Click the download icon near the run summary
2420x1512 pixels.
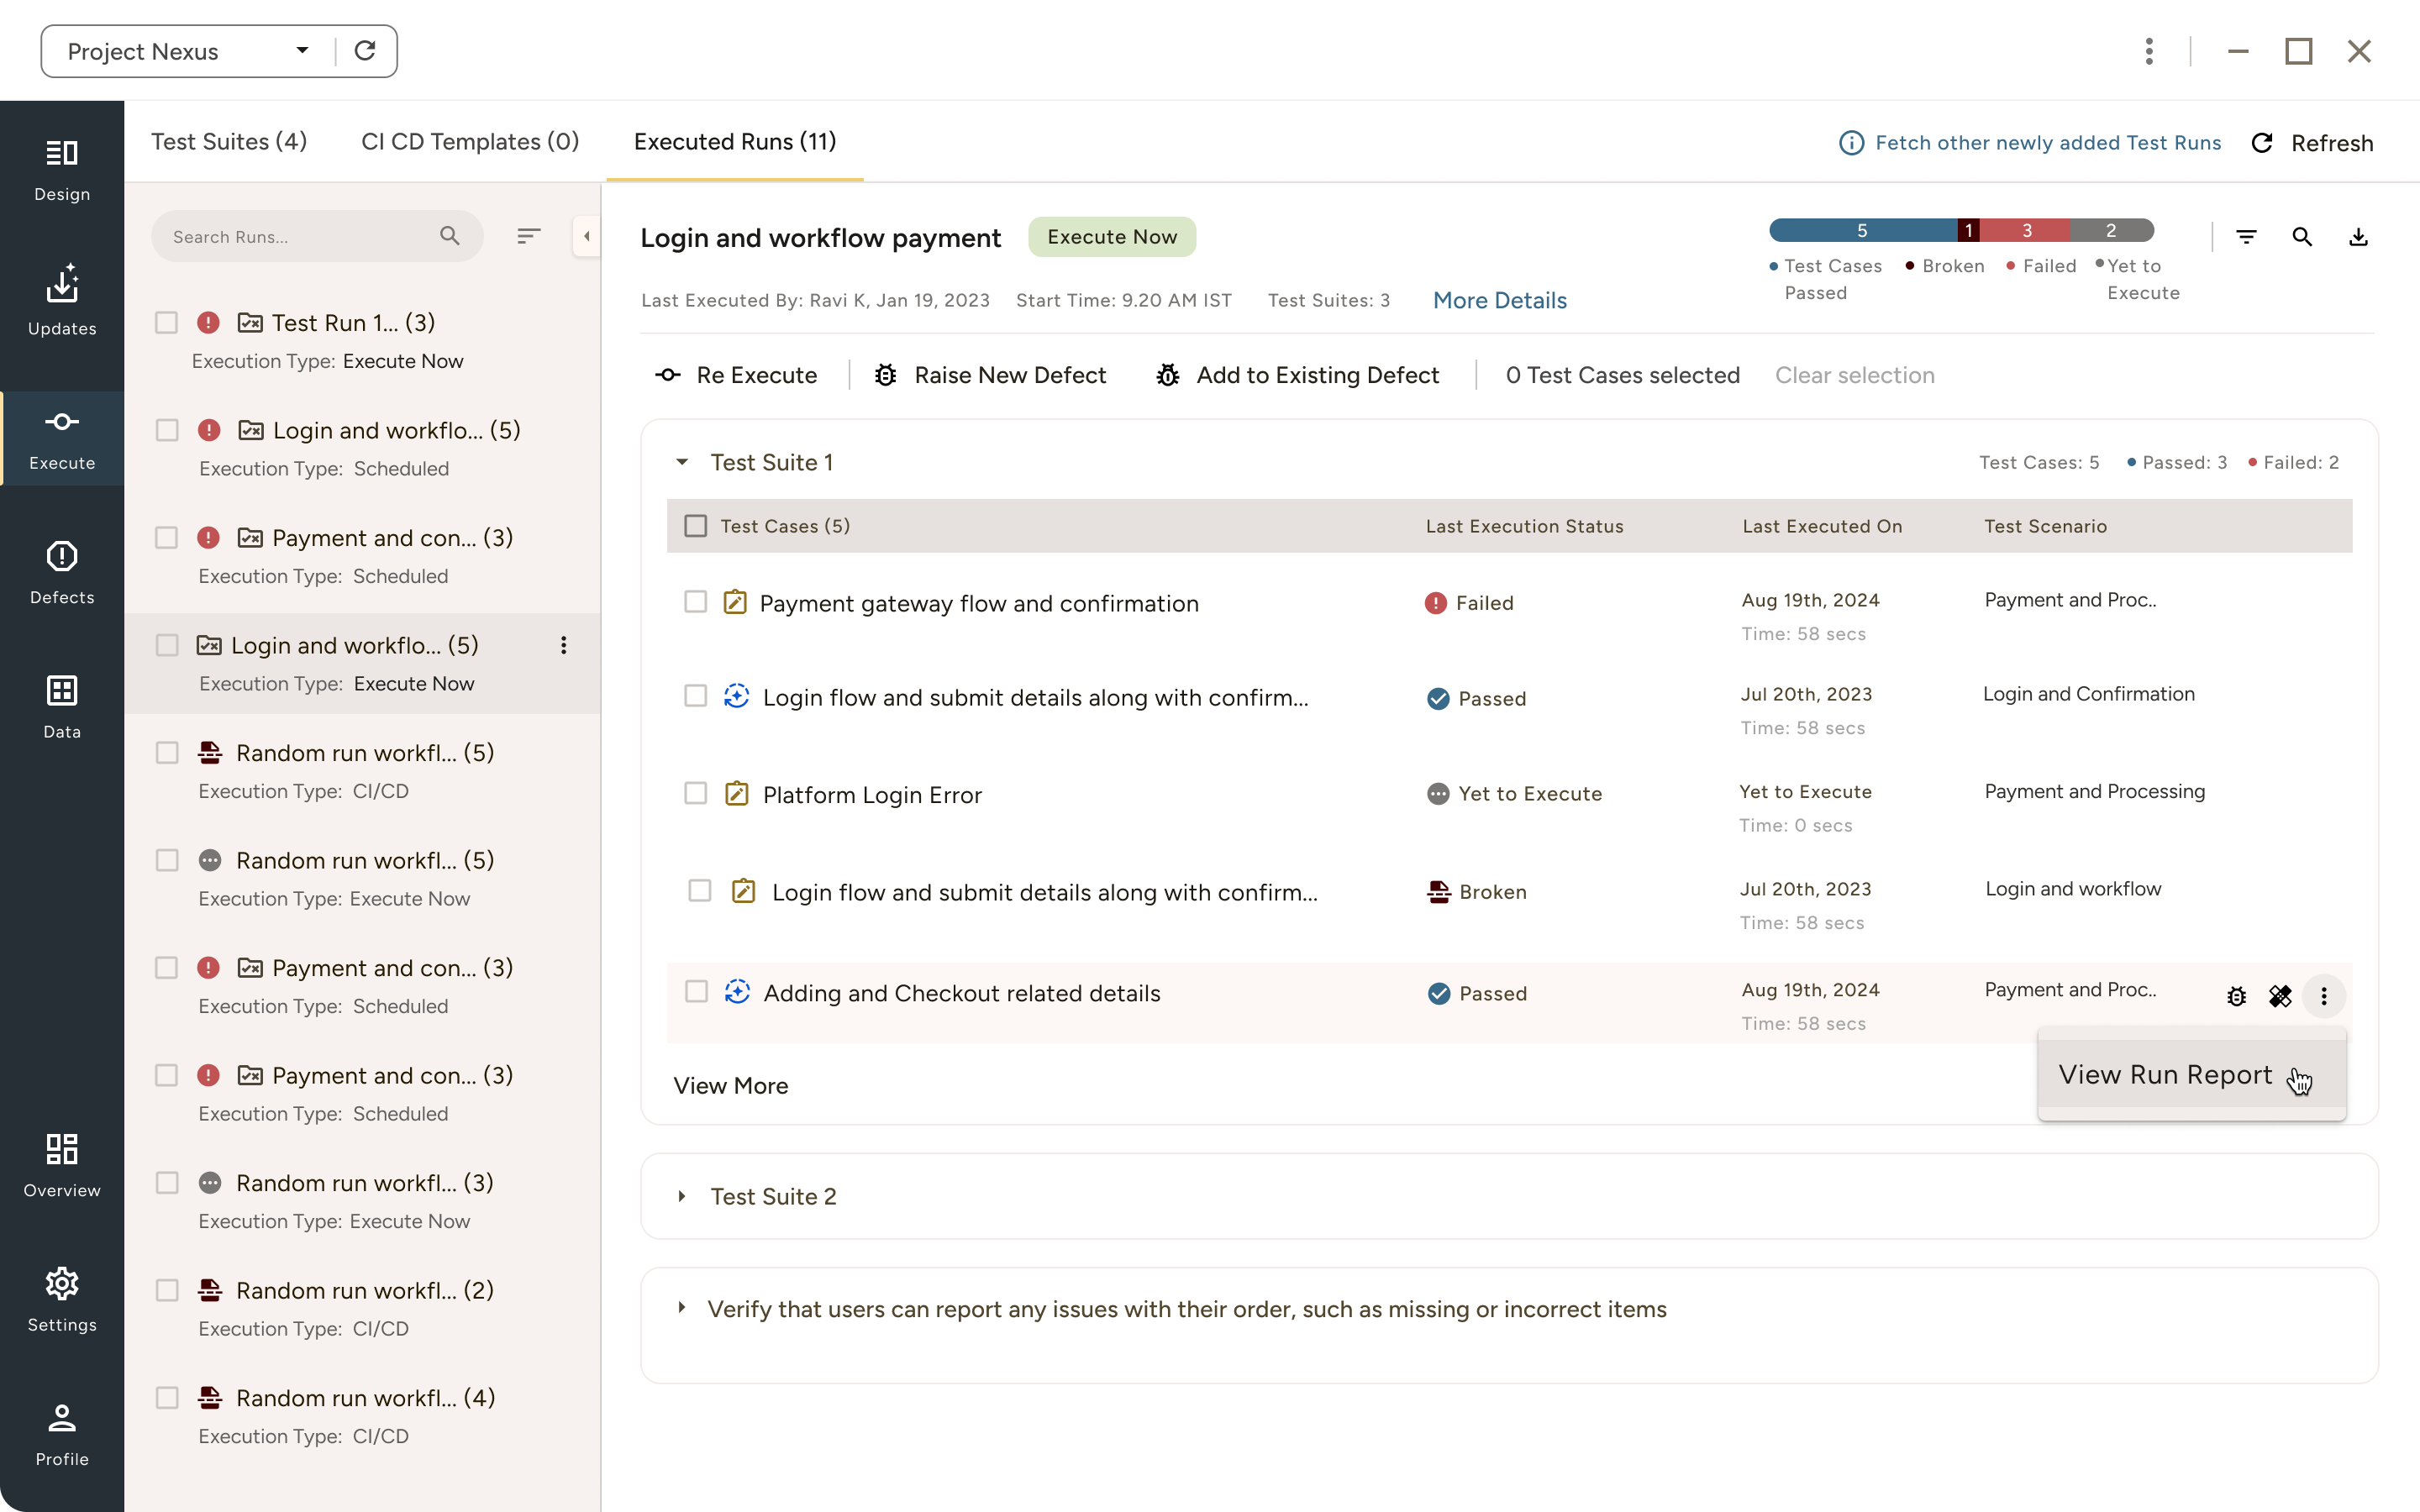click(x=2360, y=236)
